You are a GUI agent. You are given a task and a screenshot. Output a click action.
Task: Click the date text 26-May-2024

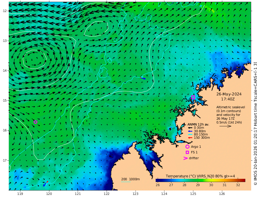tap(229, 94)
